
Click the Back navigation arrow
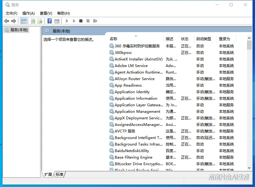point(6,21)
